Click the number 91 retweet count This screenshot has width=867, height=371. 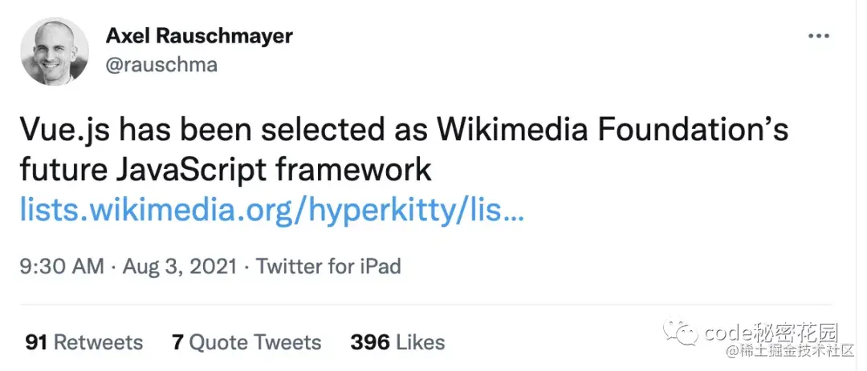pos(36,343)
